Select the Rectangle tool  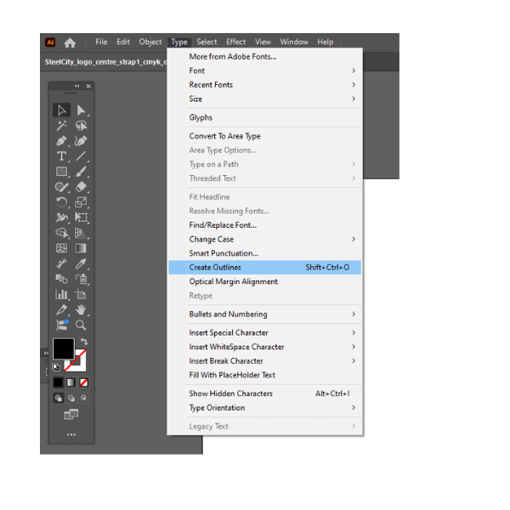61,172
